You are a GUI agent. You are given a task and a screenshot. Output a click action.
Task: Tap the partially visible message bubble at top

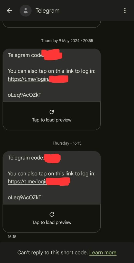[52, 24]
